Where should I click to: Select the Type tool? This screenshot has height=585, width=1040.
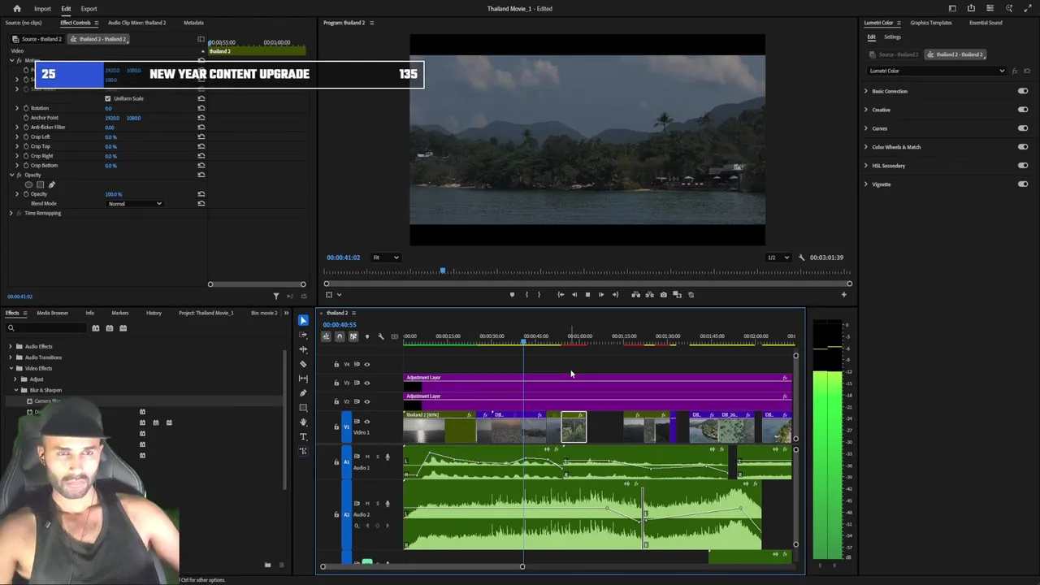(303, 437)
